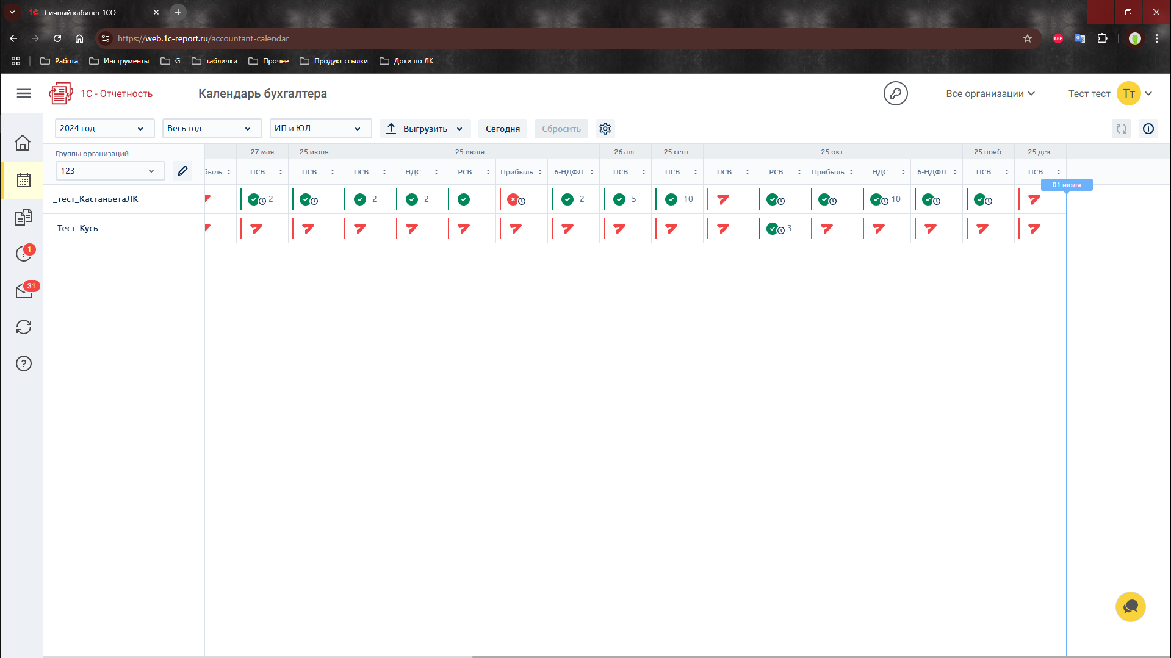Go to the home page sidebar icon
Screen dimensions: 1171x658
click(x=23, y=143)
